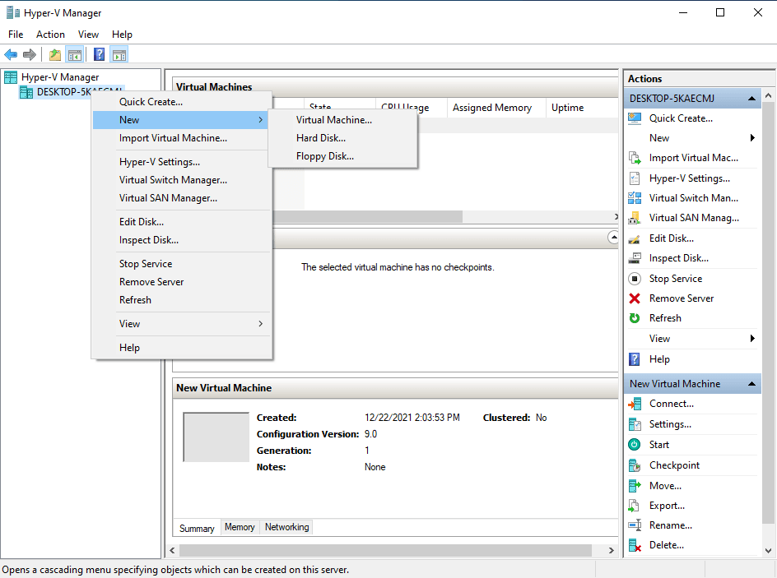Select Stop Service in the context menu
The image size is (777, 578).
click(182, 264)
